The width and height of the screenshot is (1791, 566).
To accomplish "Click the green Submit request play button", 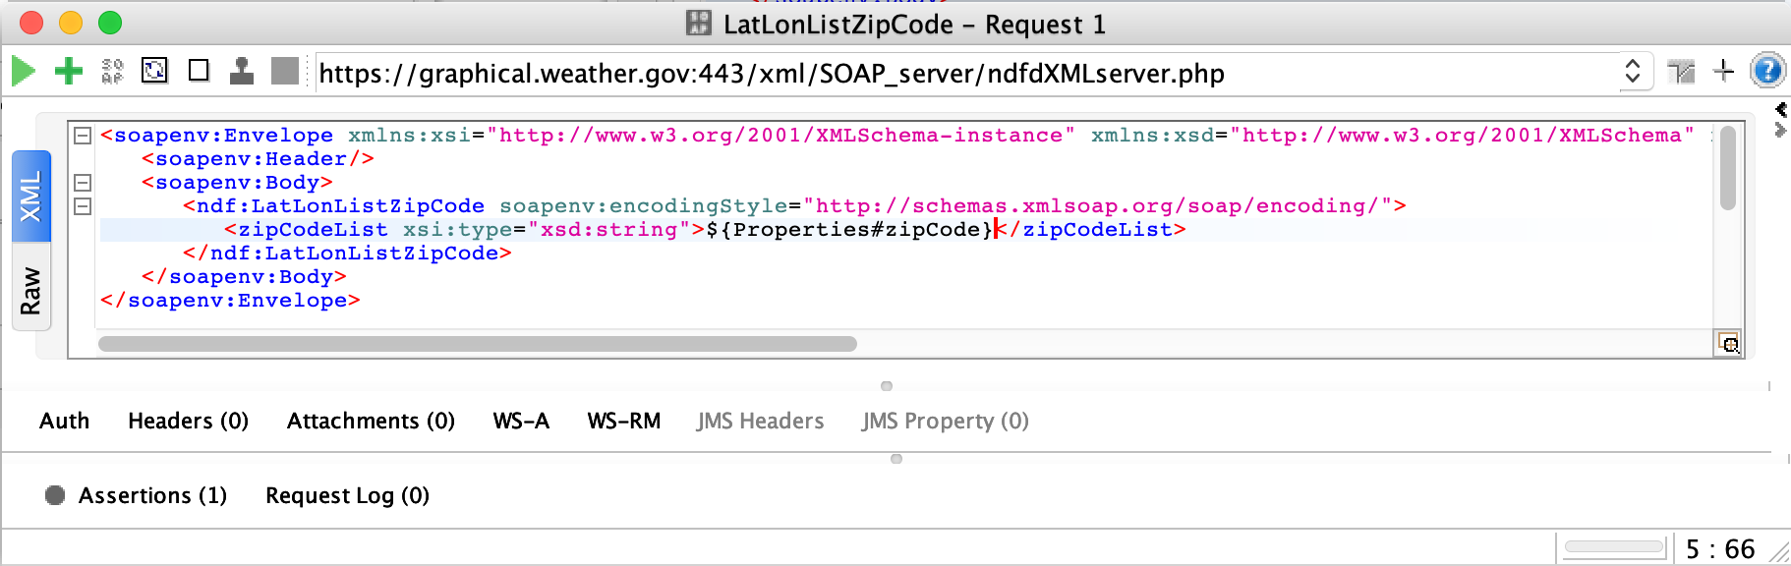I will point(24,71).
